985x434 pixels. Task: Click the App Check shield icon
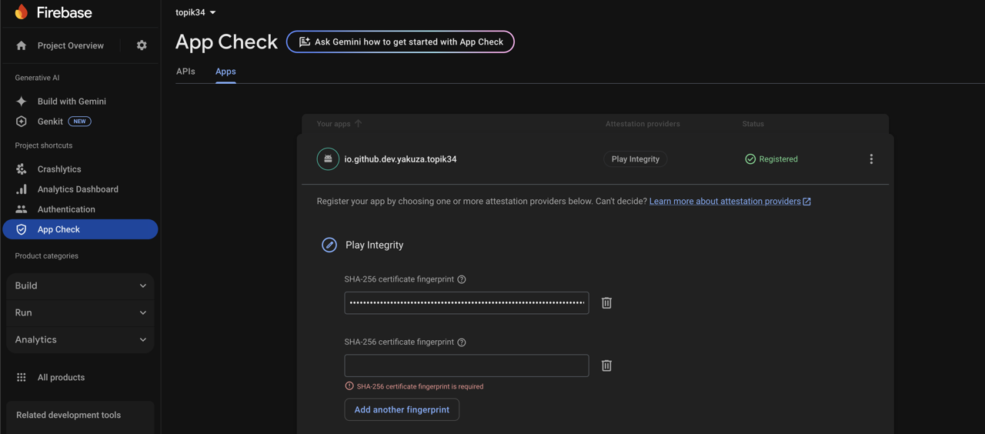click(22, 229)
